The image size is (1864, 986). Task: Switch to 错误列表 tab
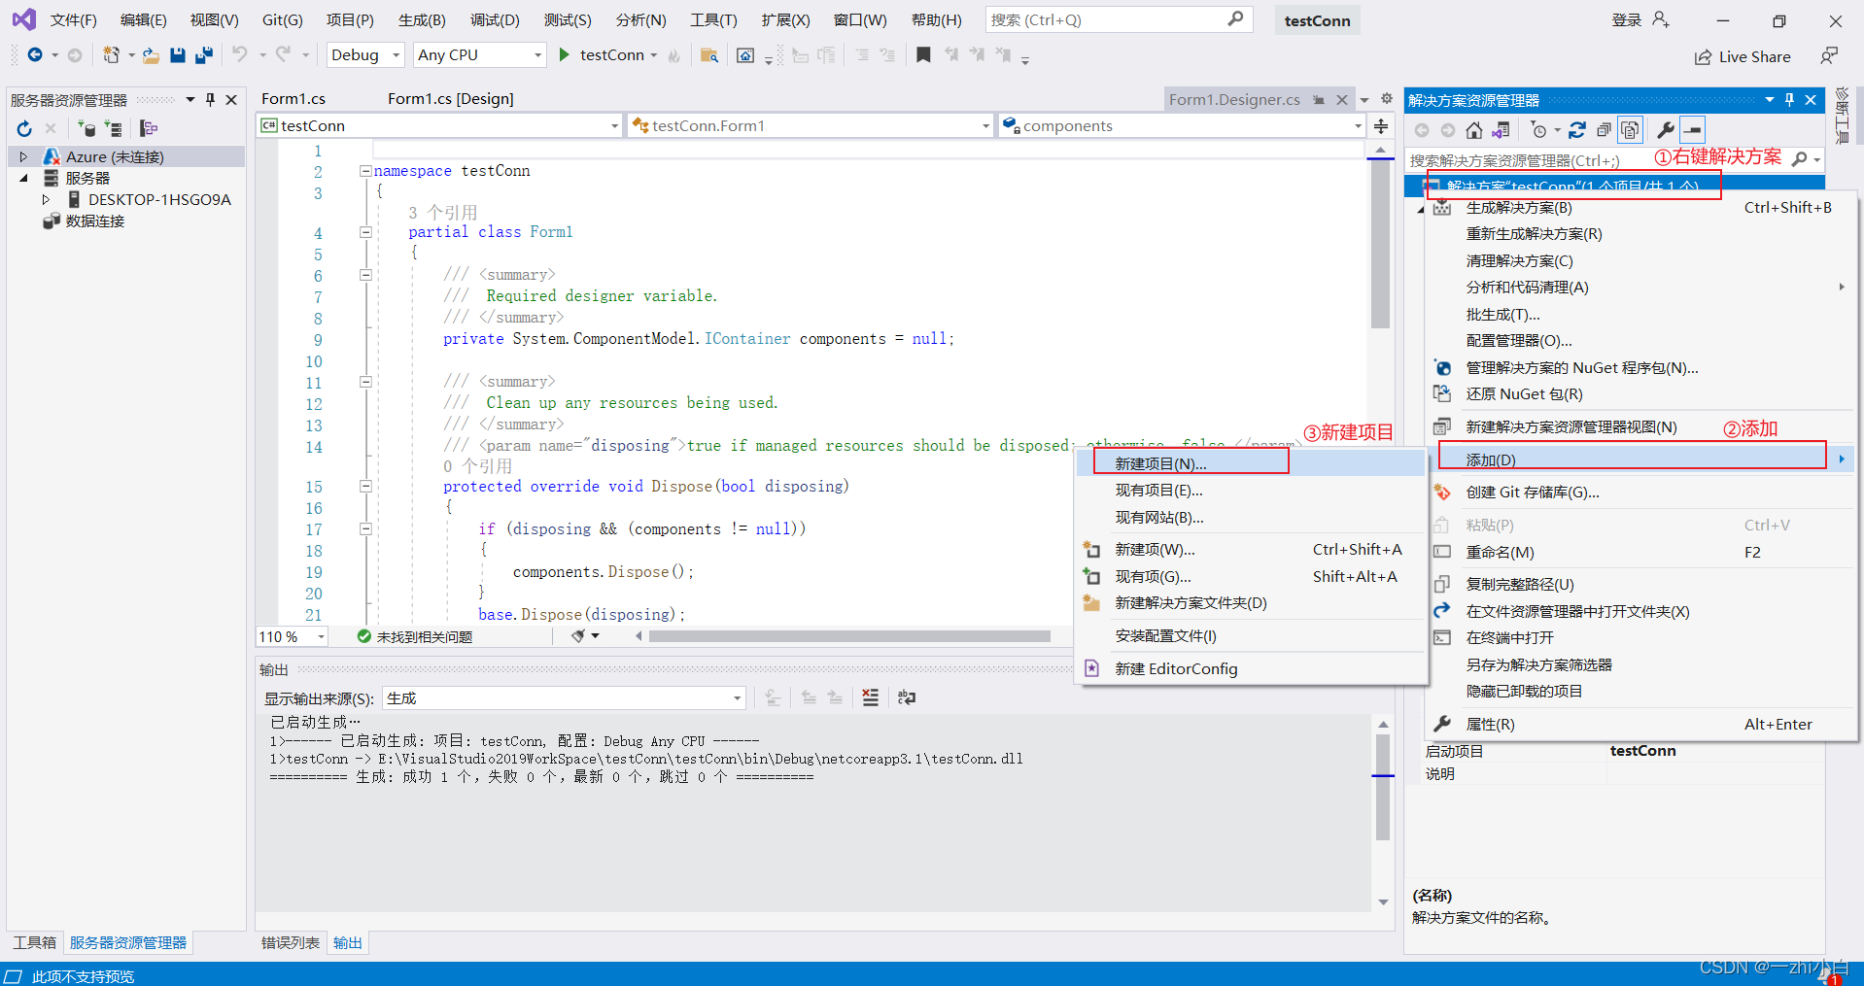coord(291,942)
